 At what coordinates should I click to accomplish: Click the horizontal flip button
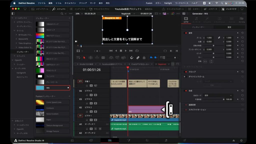coord(205,61)
